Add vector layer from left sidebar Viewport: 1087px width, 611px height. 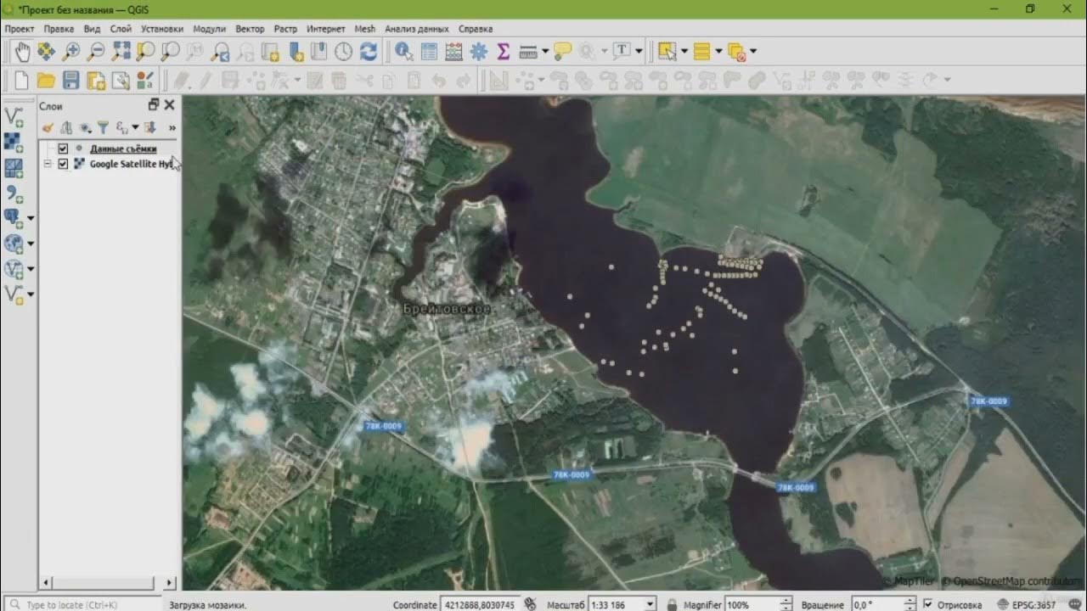click(14, 116)
